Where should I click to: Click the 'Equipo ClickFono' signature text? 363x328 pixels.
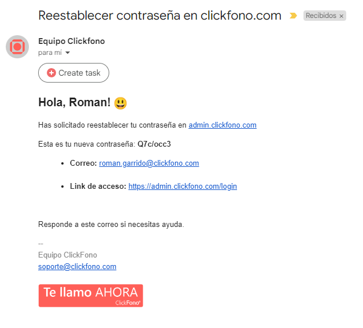coord(68,255)
